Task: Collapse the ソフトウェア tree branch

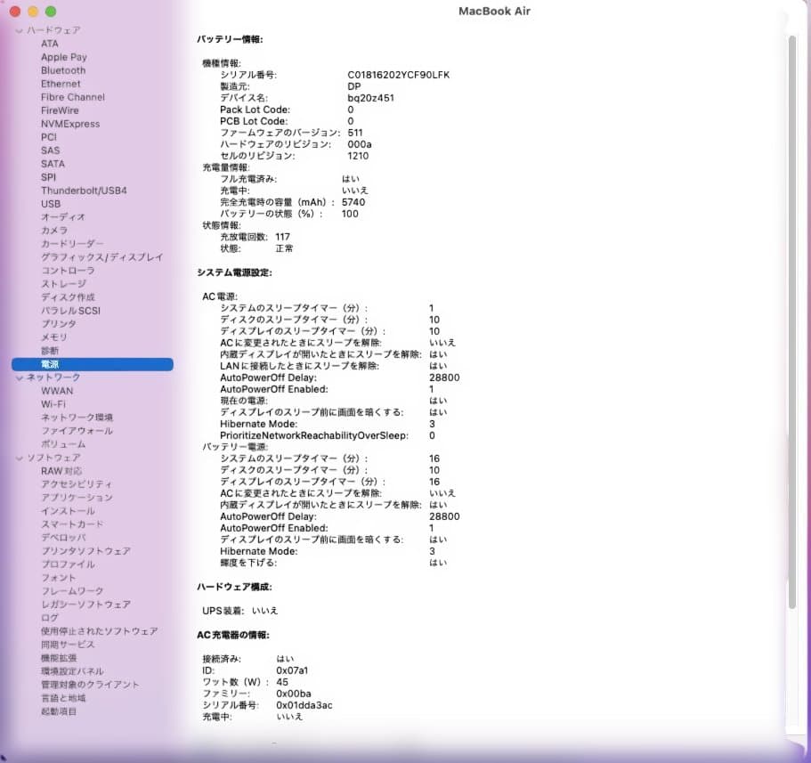Action: tap(20, 458)
